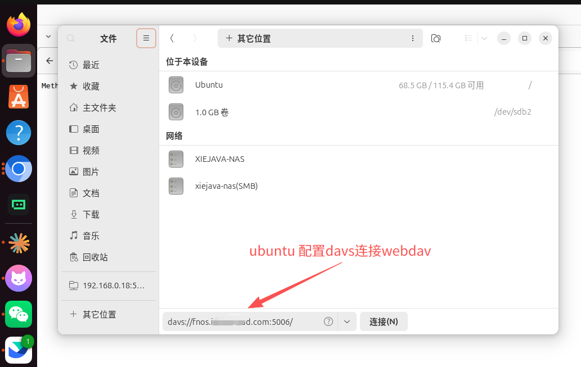
Task: Expand recent servers dropdown arrow
Action: pos(347,321)
